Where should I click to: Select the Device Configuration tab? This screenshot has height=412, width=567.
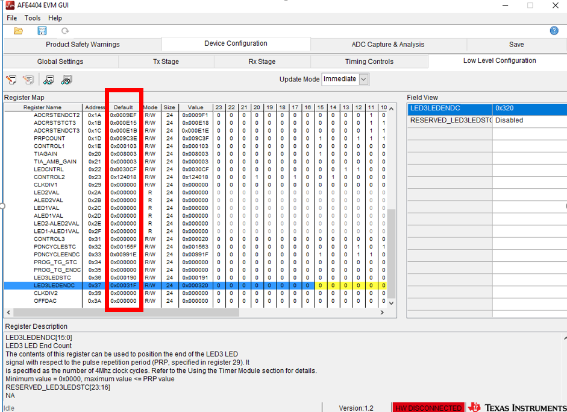[236, 43]
